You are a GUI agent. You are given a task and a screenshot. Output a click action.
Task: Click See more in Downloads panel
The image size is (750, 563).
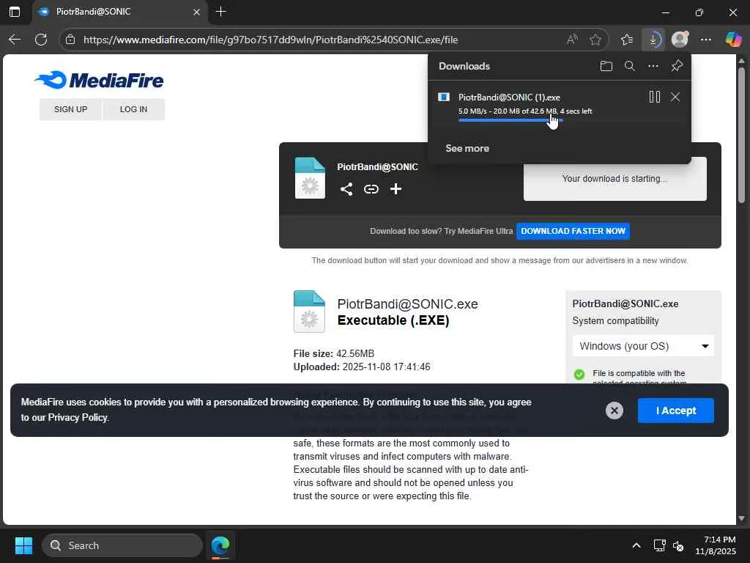467,148
